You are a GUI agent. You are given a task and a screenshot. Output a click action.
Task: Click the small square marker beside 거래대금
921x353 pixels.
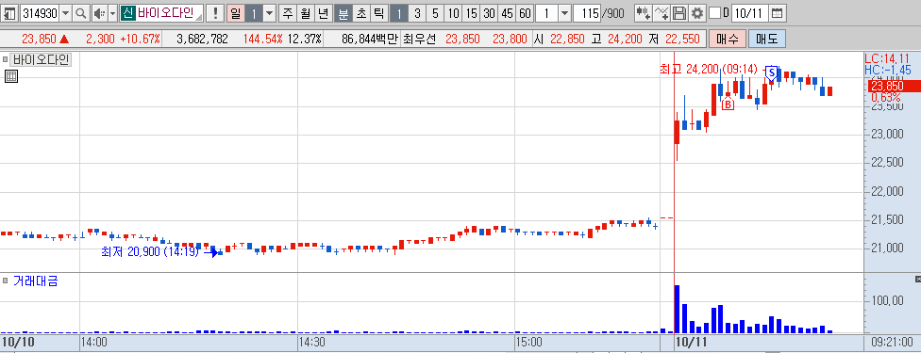click(6, 281)
